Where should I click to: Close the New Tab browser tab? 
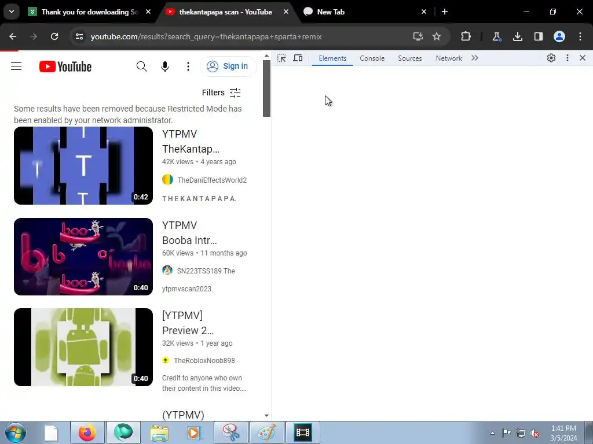click(424, 12)
